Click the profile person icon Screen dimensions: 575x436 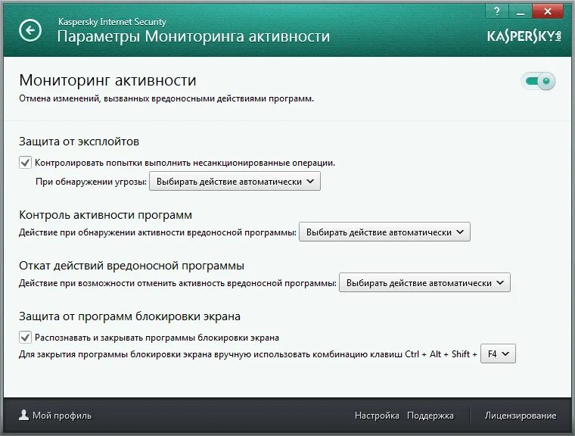point(24,415)
